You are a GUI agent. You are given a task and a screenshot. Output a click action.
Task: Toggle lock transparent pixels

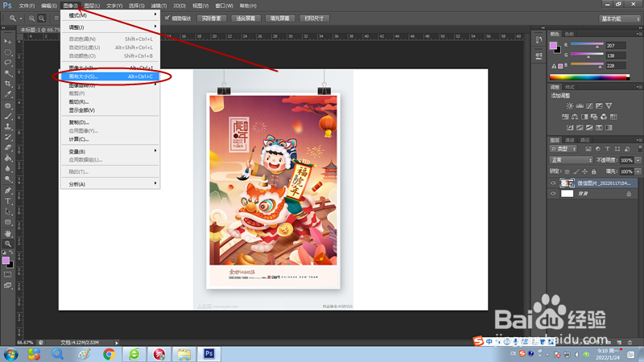click(x=568, y=171)
